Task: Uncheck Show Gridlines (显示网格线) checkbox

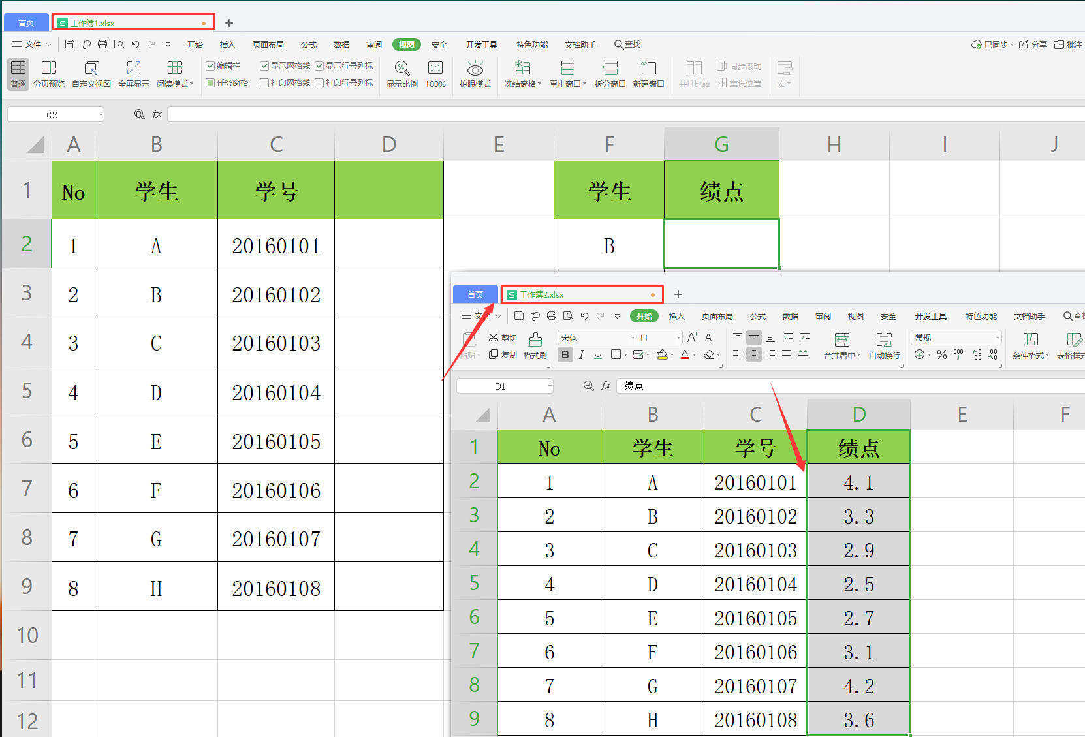Action: [x=264, y=66]
